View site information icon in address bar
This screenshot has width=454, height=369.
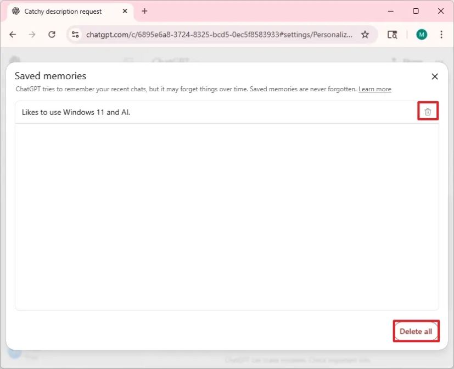75,35
